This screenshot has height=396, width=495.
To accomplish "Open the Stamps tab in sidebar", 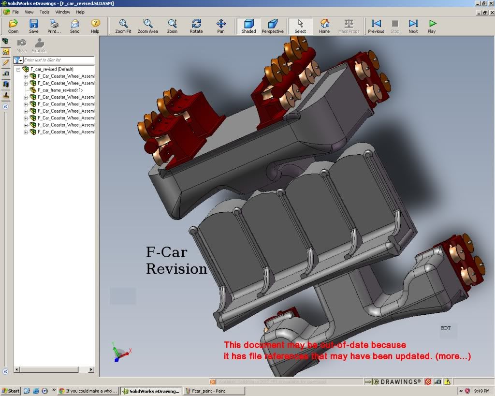I will click(5, 95).
